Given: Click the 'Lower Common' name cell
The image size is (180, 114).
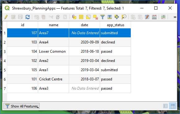Looking at the screenshot, I should pyautogui.click(x=54, y=51).
